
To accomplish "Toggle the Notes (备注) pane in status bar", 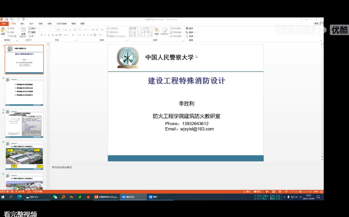I will pos(247,192).
